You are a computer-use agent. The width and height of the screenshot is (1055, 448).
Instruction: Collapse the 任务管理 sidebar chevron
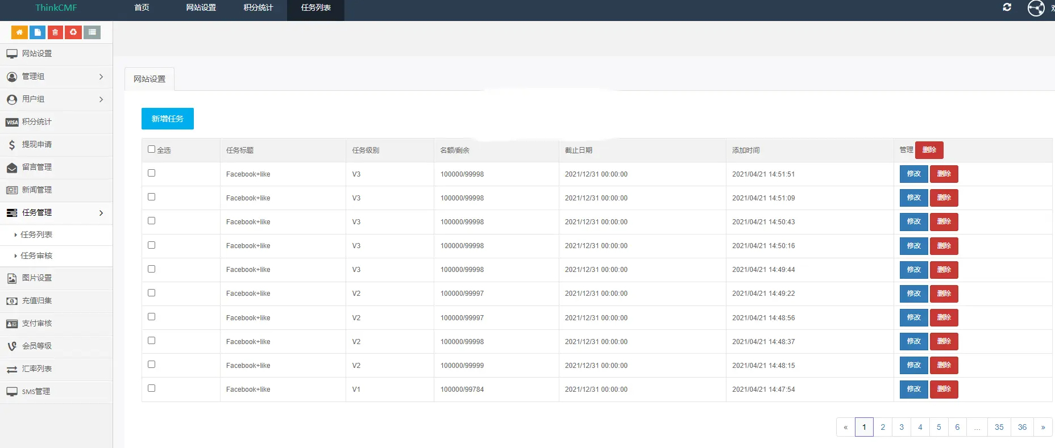(x=101, y=213)
